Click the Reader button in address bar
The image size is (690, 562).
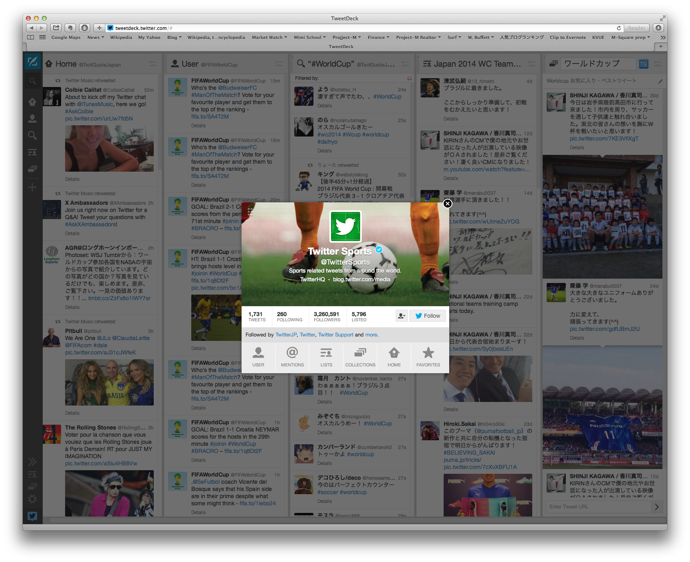click(636, 28)
